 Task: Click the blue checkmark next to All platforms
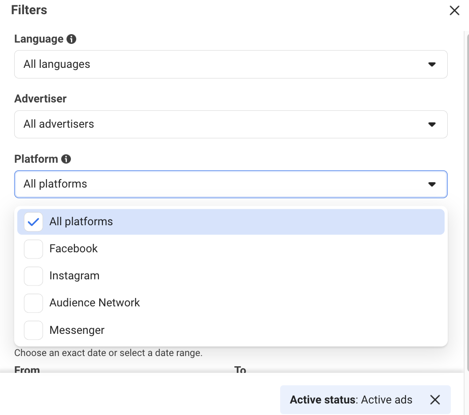point(33,221)
